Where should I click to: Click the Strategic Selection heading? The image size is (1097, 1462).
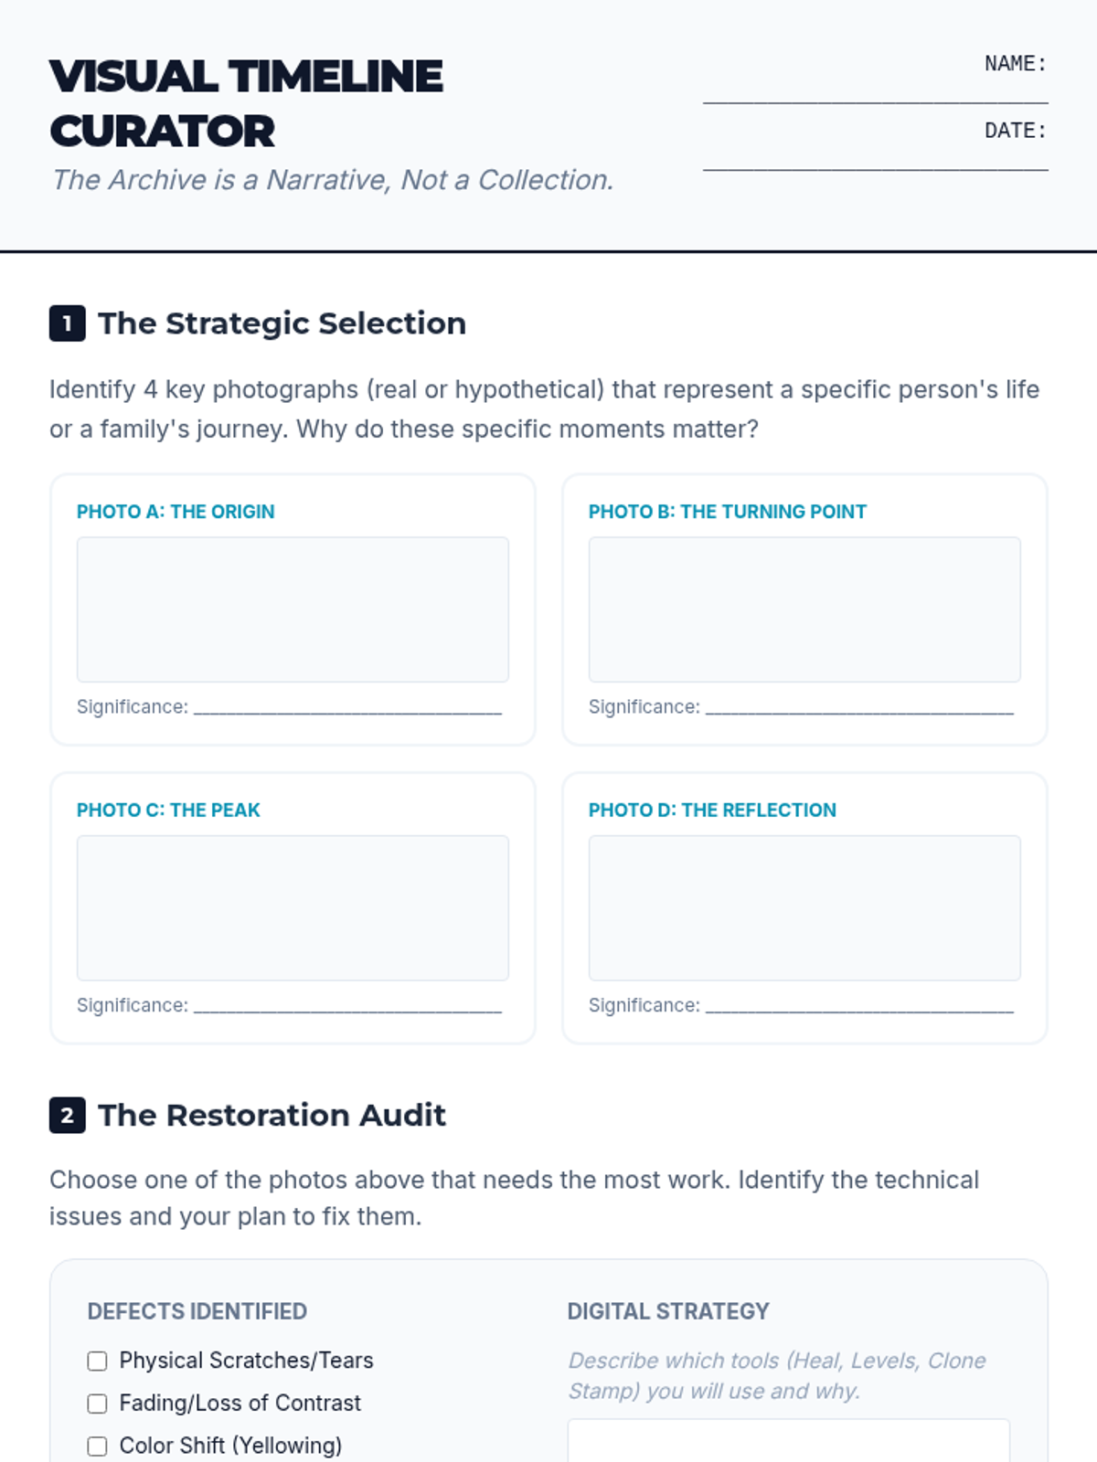(x=282, y=323)
